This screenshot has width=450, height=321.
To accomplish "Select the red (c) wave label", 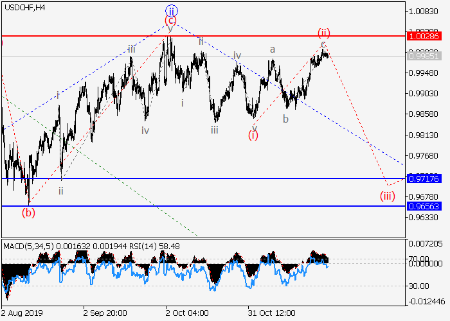I will click(x=170, y=20).
